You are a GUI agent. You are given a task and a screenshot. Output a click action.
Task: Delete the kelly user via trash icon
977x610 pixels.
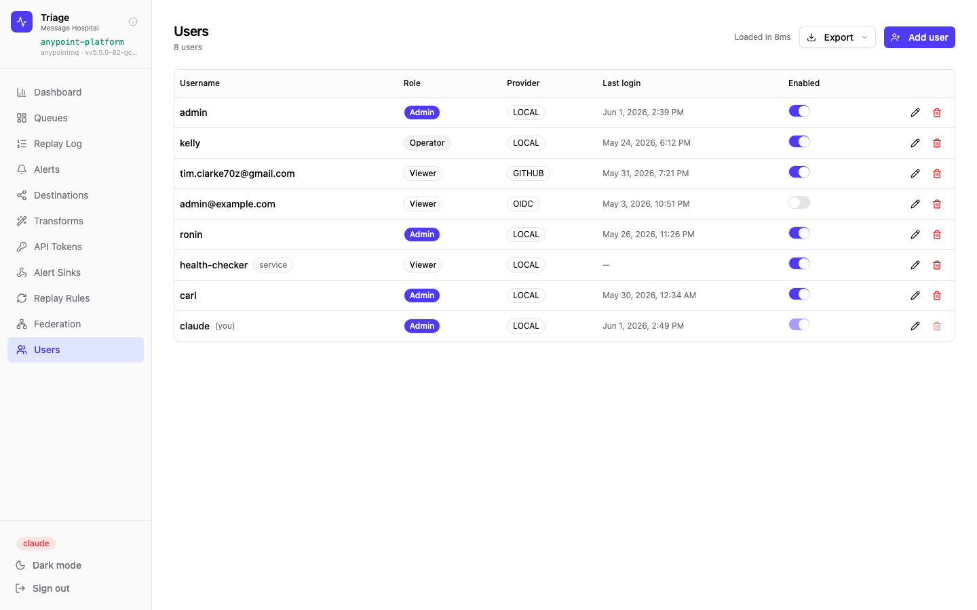(937, 143)
